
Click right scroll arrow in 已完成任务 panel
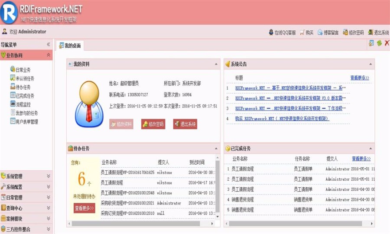(x=372, y=224)
